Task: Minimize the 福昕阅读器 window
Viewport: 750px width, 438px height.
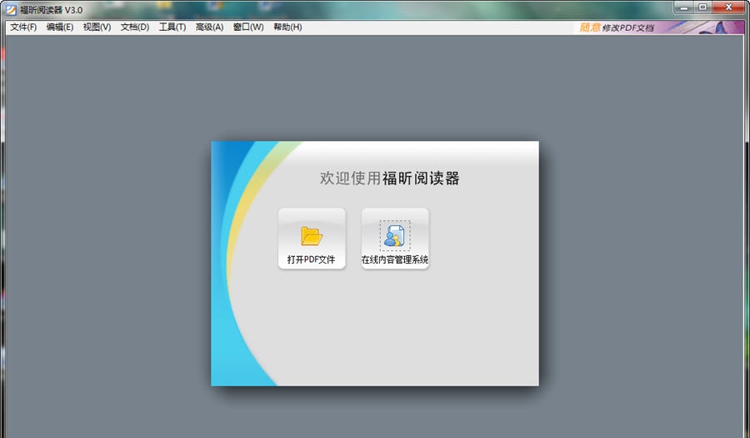Action: pos(684,8)
